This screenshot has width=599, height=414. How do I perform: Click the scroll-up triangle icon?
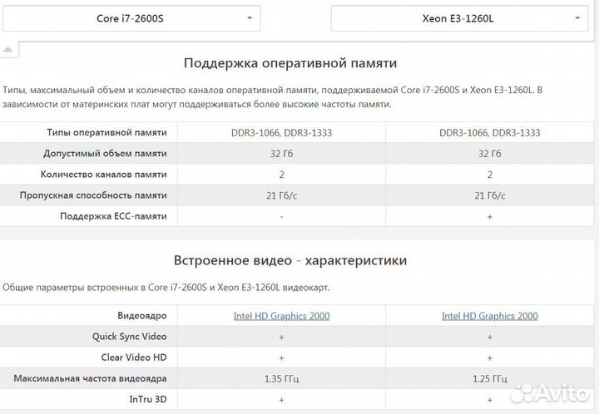(8, 50)
